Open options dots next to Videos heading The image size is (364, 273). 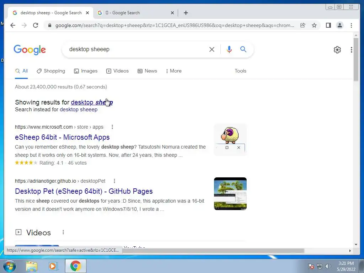click(x=63, y=232)
